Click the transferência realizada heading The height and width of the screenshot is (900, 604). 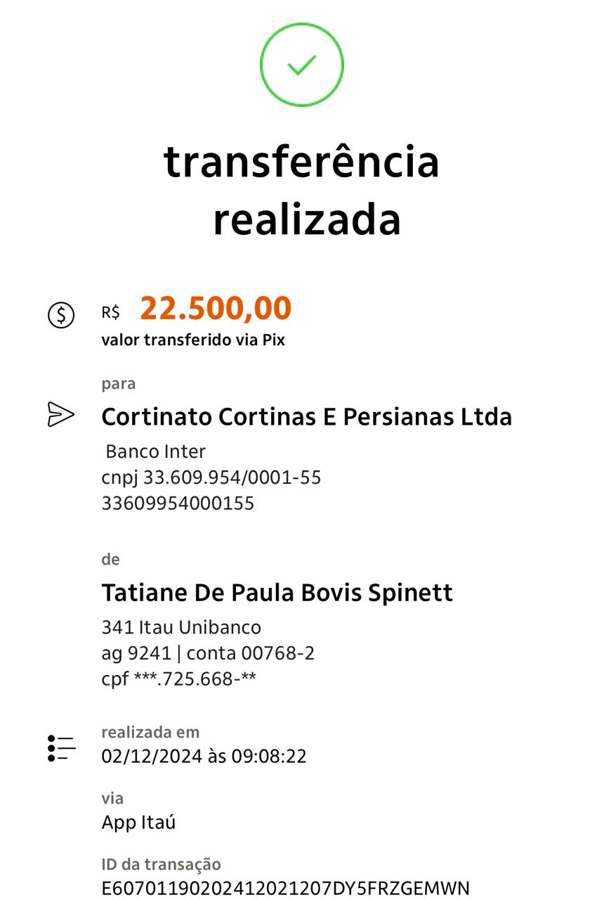click(302, 191)
